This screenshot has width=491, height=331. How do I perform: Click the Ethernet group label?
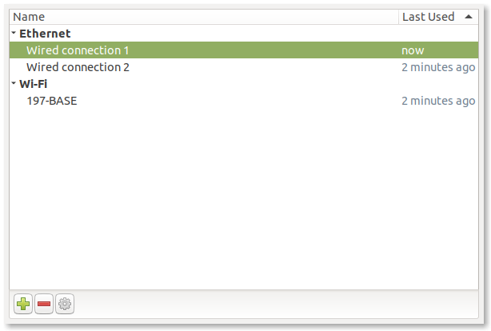coord(45,34)
